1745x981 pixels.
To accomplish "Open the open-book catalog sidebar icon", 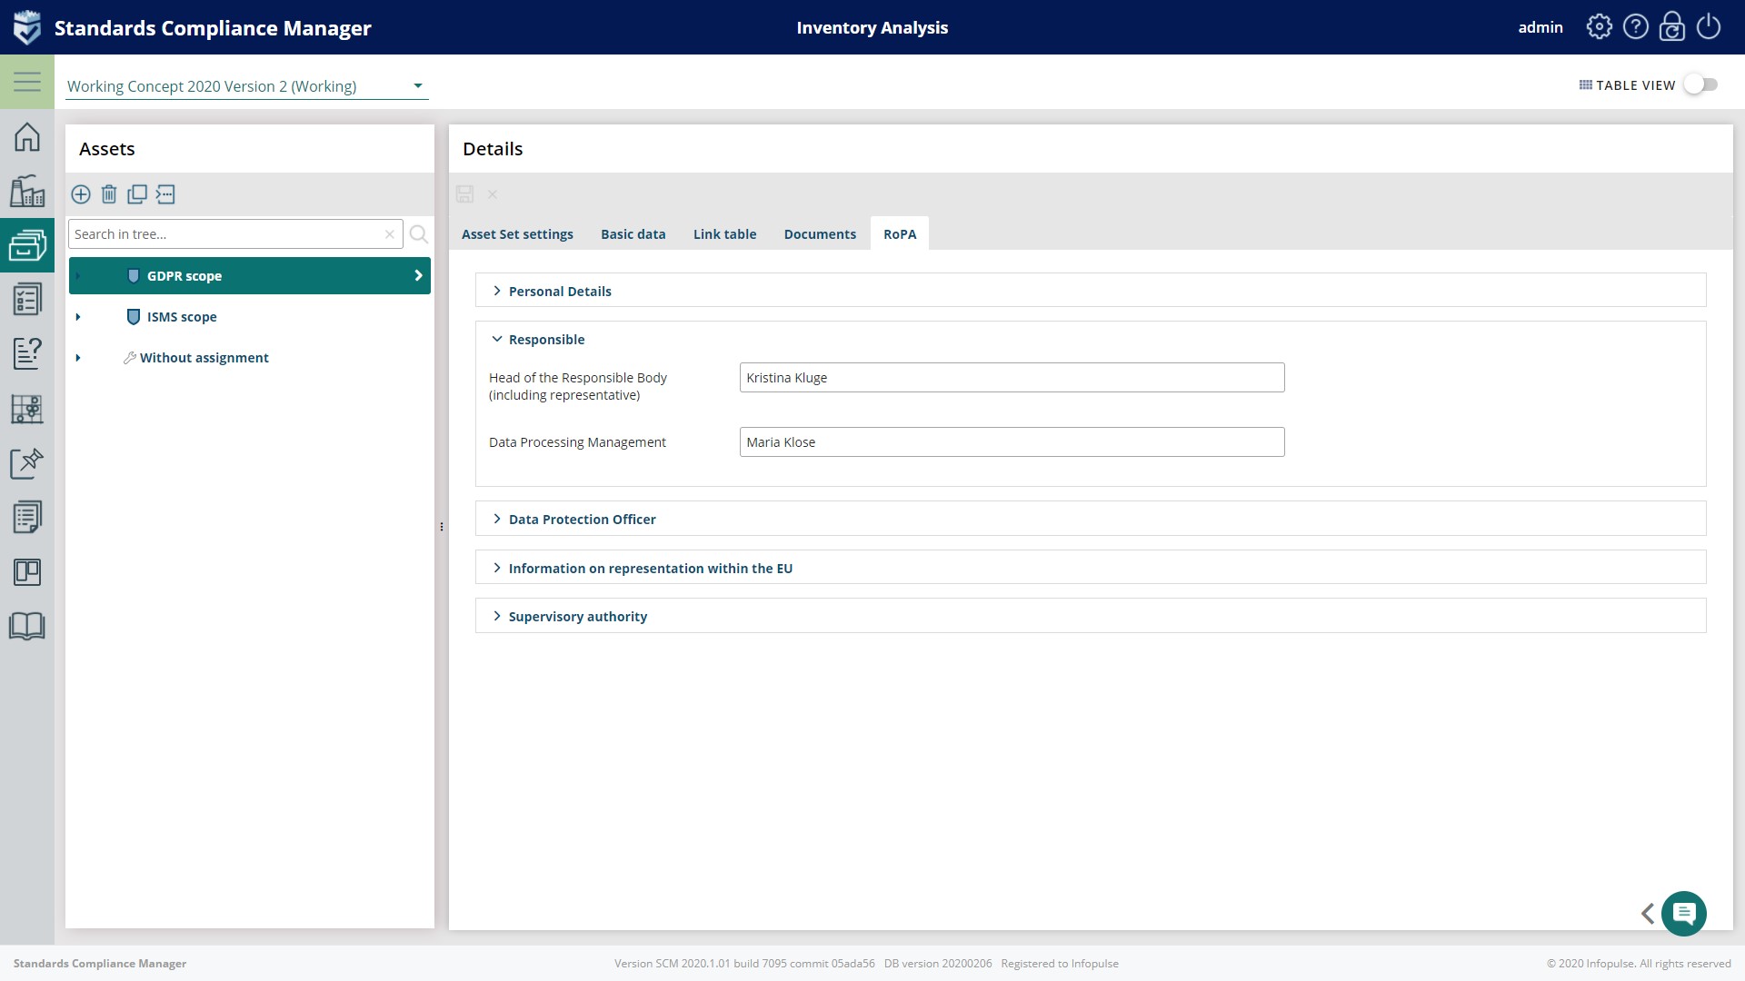I will [27, 626].
